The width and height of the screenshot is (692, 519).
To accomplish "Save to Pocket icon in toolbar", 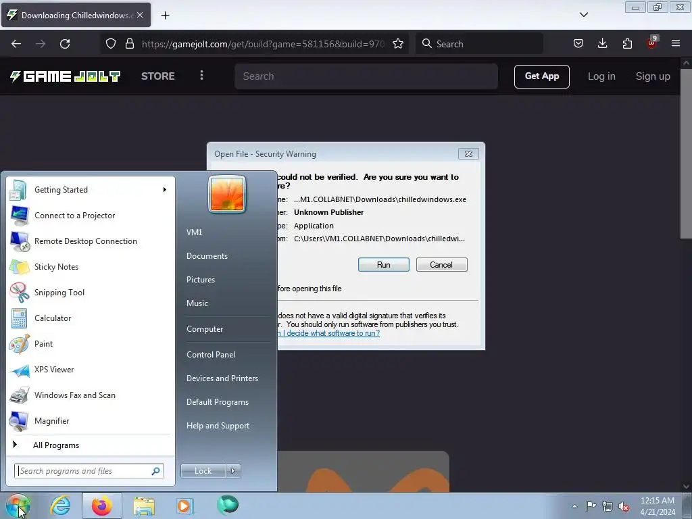I will (578, 44).
